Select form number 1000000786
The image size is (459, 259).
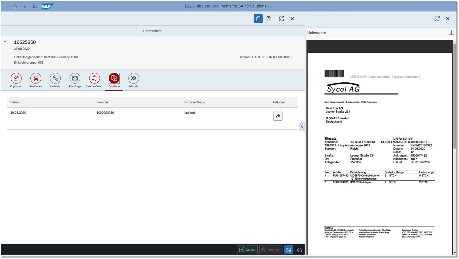tap(105, 113)
